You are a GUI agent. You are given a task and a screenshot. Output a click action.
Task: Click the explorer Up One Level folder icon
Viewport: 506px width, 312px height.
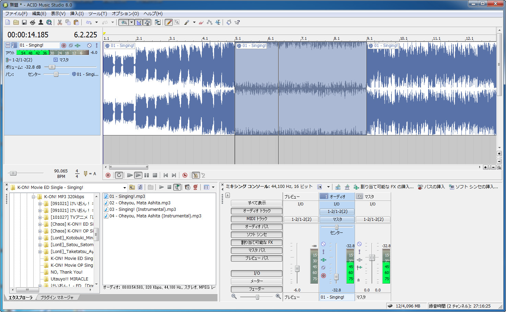132,187
